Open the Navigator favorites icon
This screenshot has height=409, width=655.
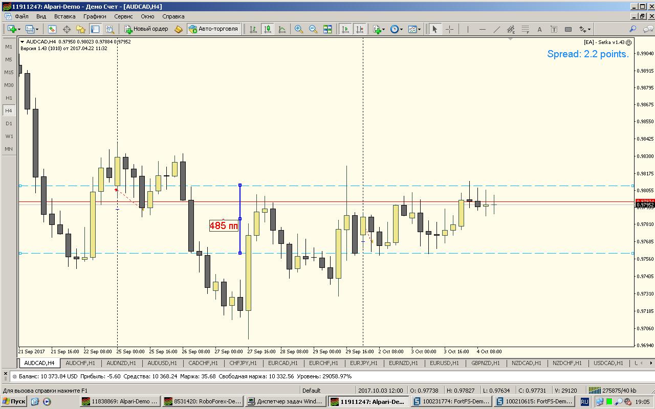[x=81, y=29]
